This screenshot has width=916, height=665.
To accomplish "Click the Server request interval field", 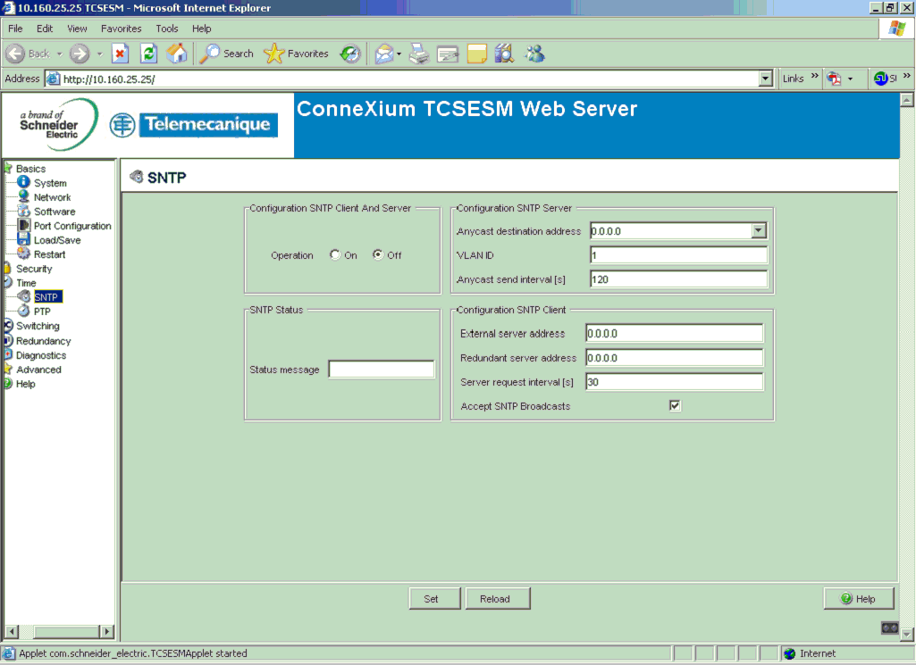I will point(674,382).
